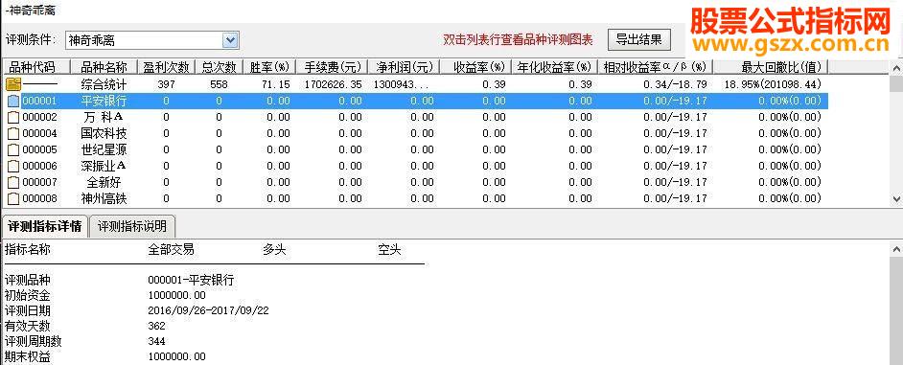Click stock code 000002

pos(39,118)
